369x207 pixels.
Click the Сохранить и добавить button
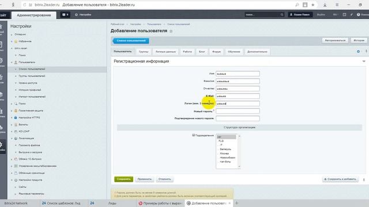pyautogui.click(x=340, y=179)
